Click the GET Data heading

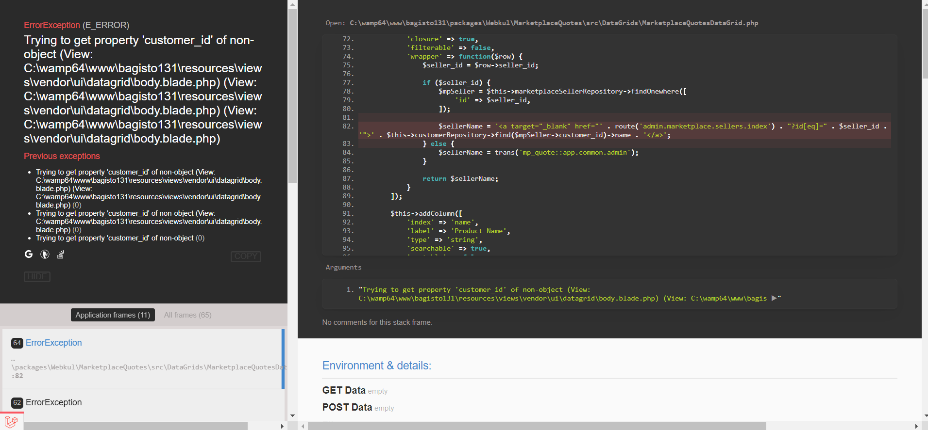click(x=344, y=390)
